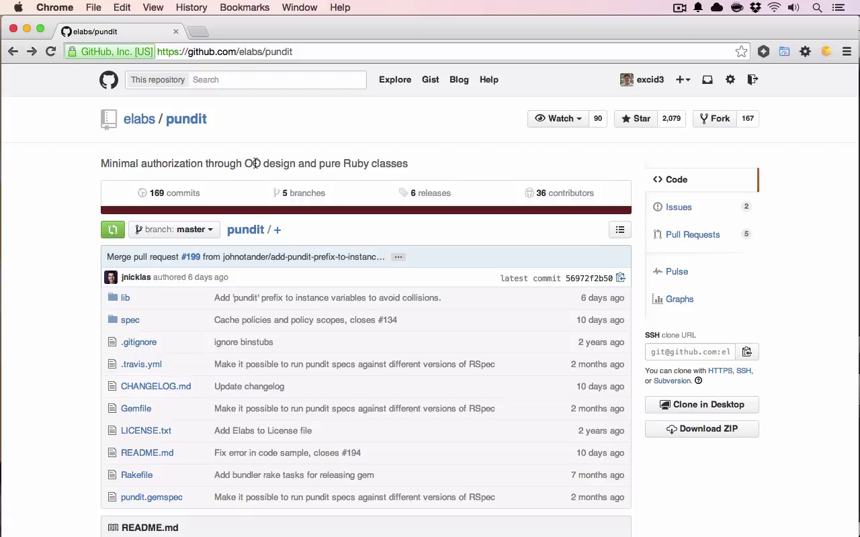Open notifications inbox icon in header
Viewport: 860px width, 537px height.
point(707,79)
